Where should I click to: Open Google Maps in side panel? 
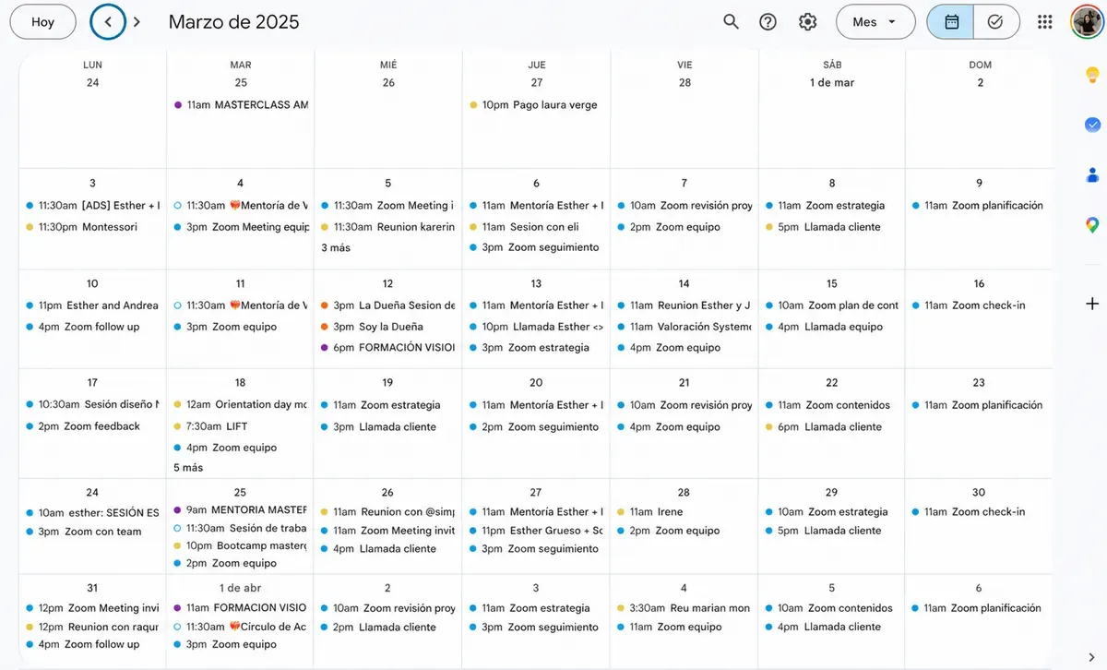(1092, 224)
